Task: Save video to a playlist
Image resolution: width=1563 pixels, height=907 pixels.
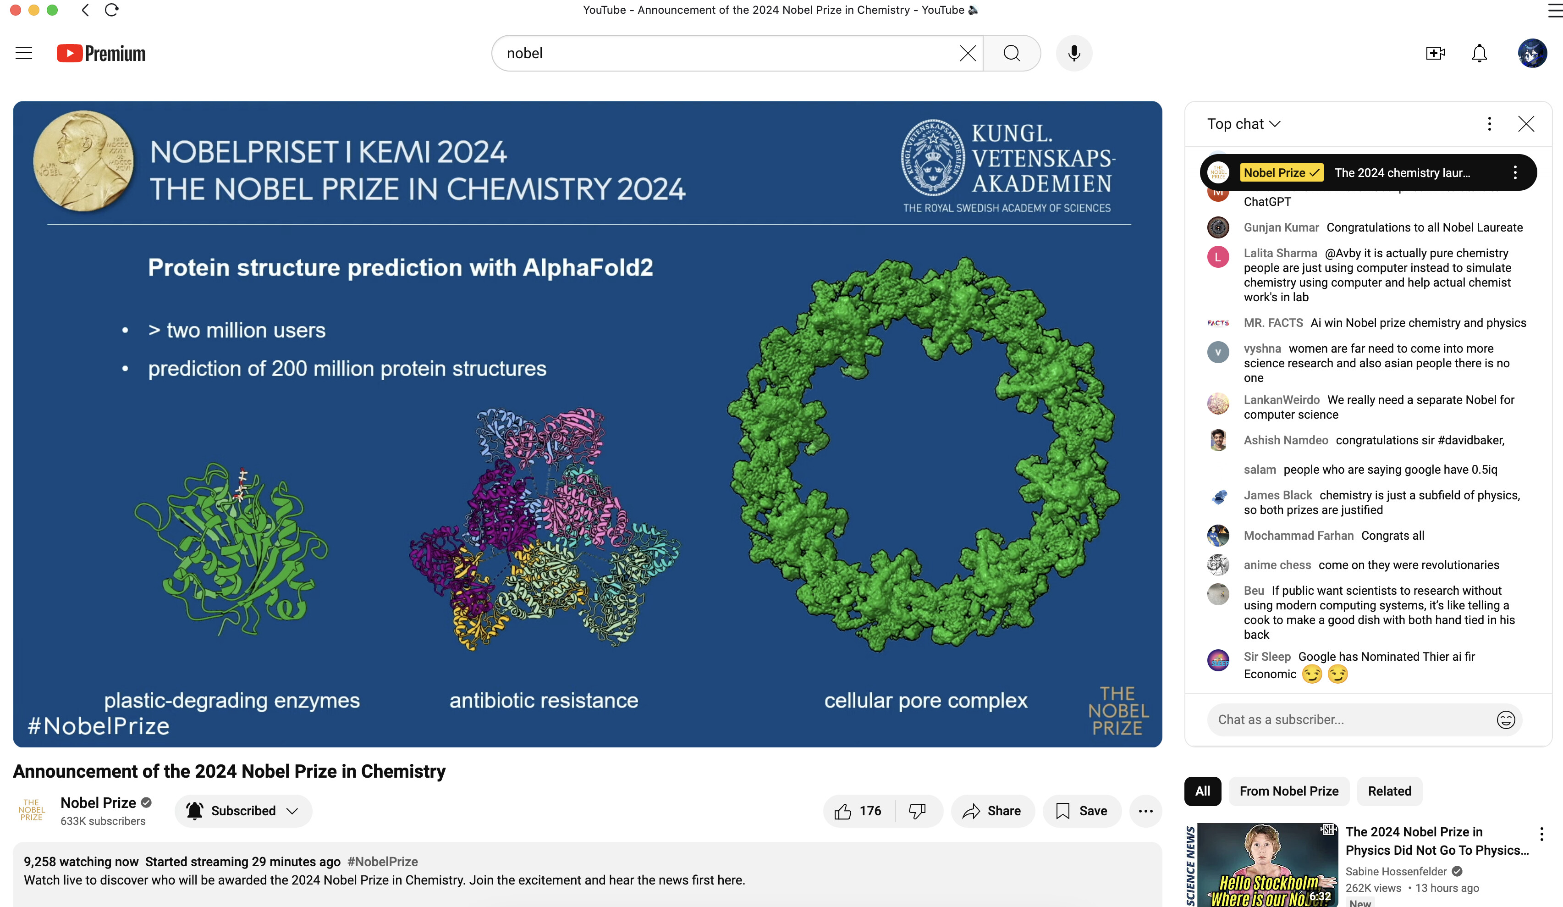Action: point(1082,811)
